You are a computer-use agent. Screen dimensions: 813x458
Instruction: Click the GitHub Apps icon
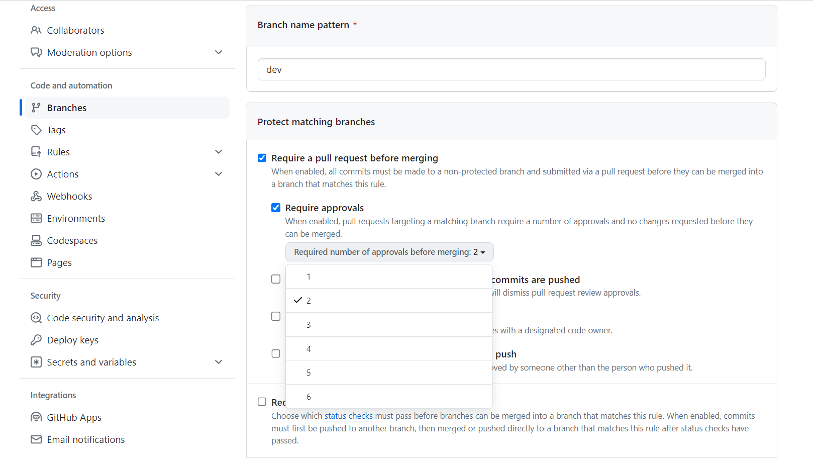(x=36, y=417)
